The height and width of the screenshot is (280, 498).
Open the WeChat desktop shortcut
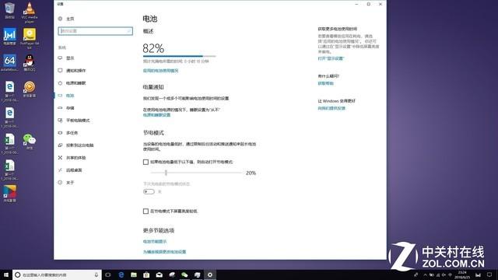click(x=30, y=142)
